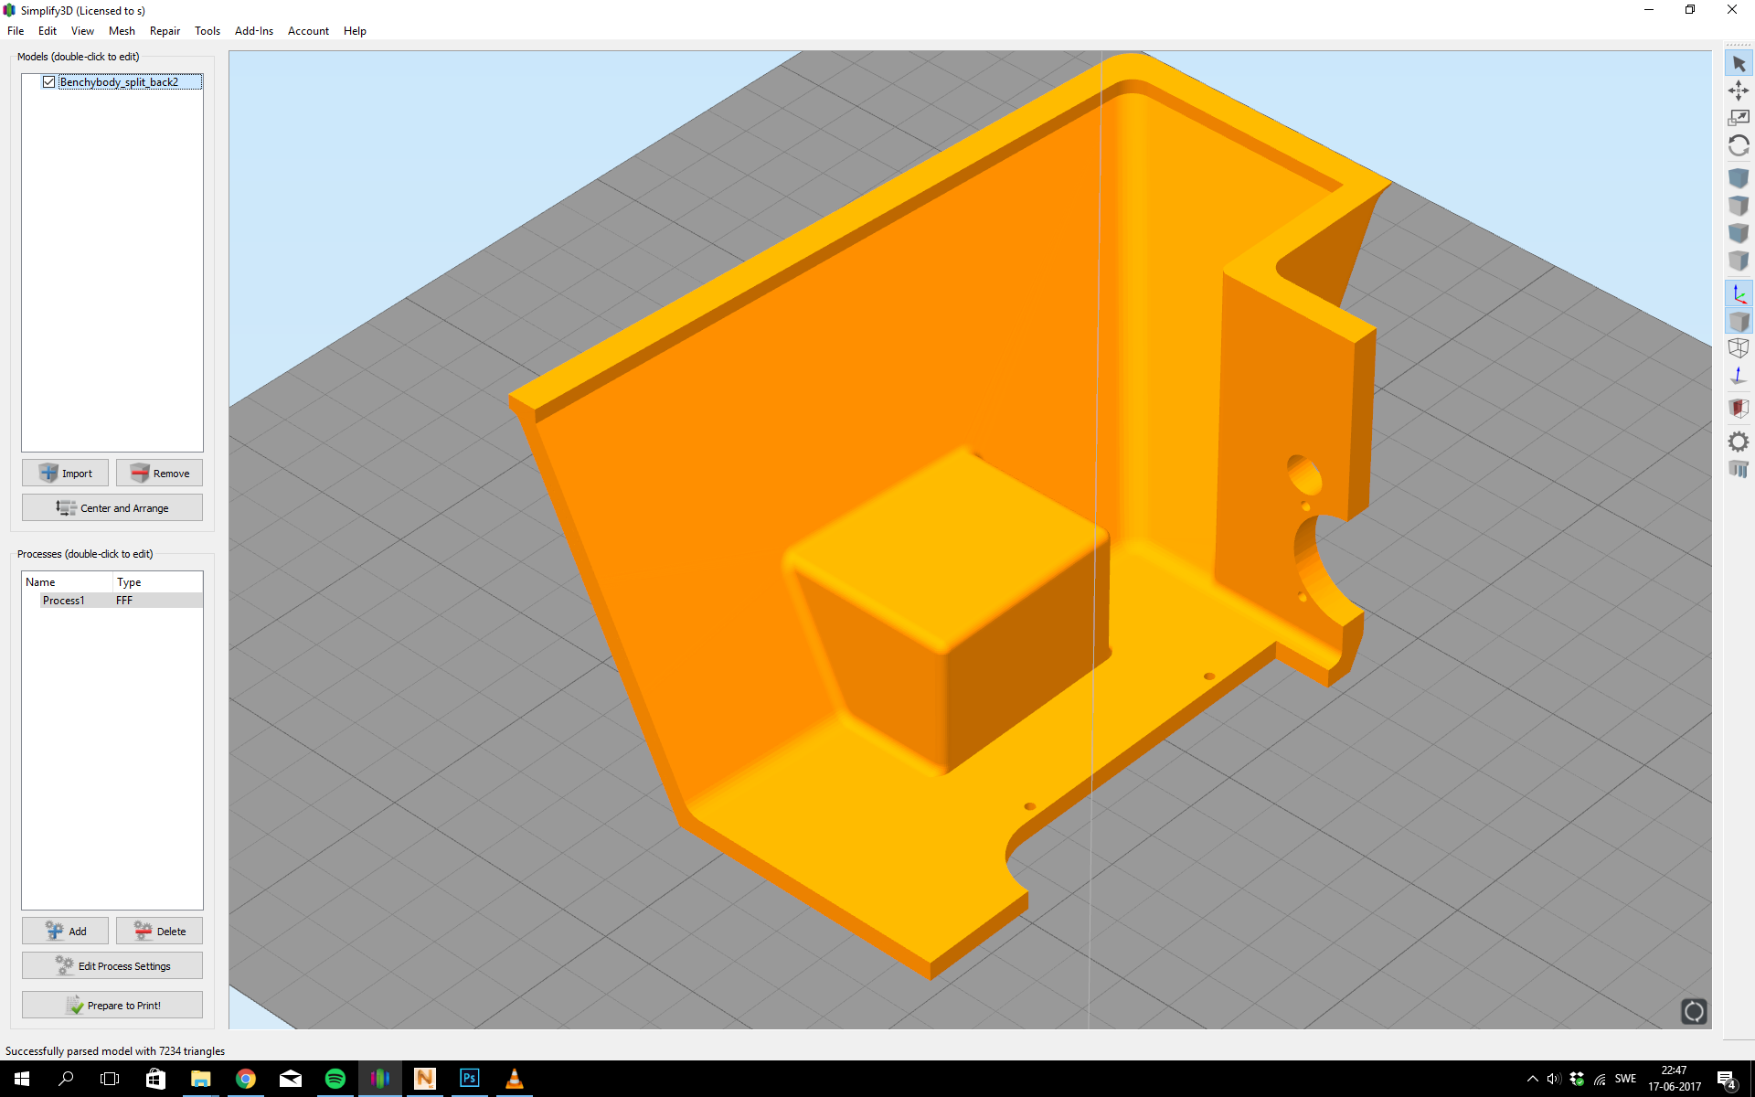Open the File menu

[x=16, y=31]
